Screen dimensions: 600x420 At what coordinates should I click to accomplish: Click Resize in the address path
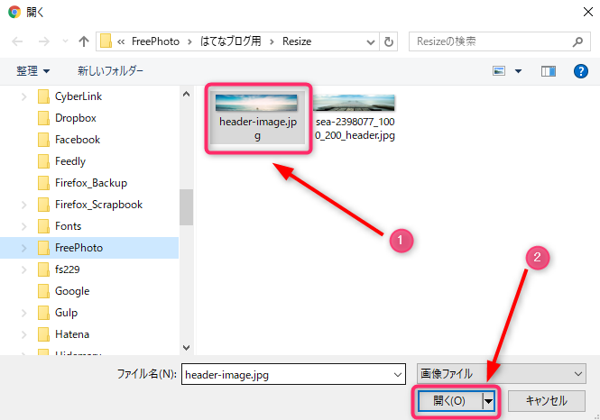[297, 41]
